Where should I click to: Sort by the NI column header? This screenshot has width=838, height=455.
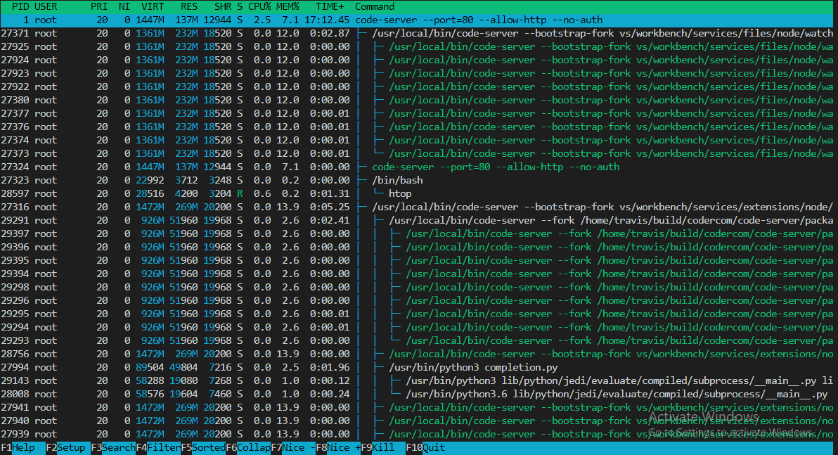124,6
